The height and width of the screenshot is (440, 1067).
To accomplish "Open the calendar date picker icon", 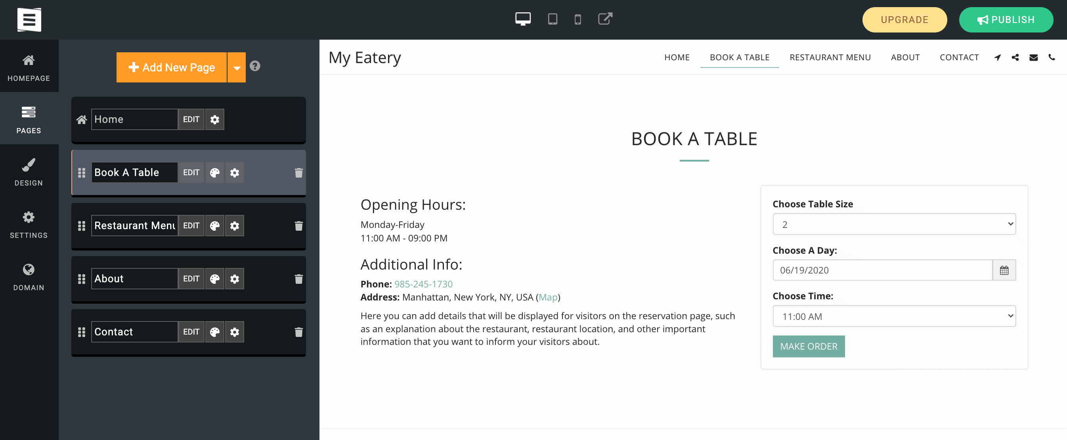I will click(1004, 270).
